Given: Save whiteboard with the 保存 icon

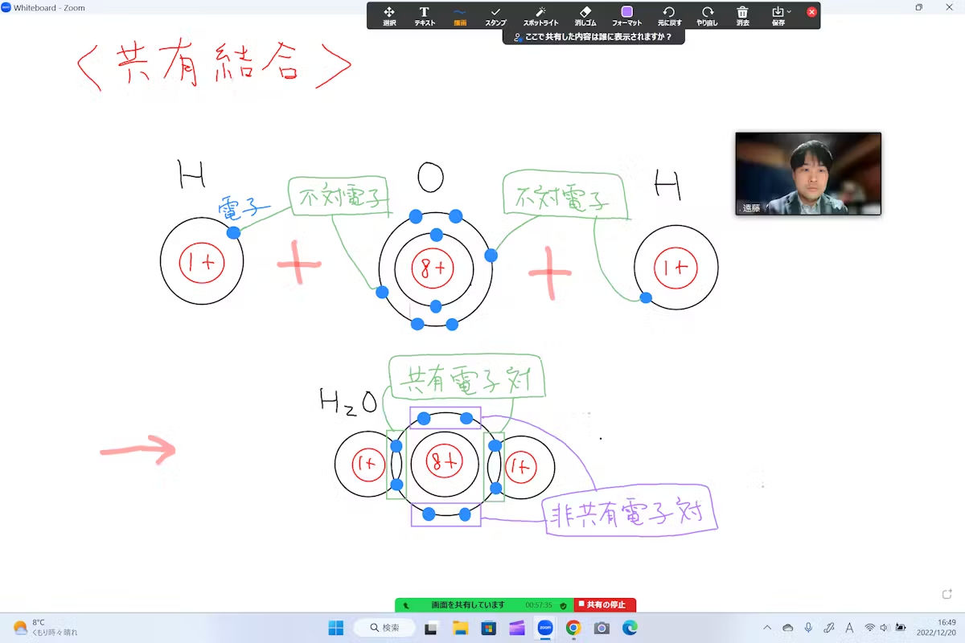Looking at the screenshot, I should tap(778, 16).
